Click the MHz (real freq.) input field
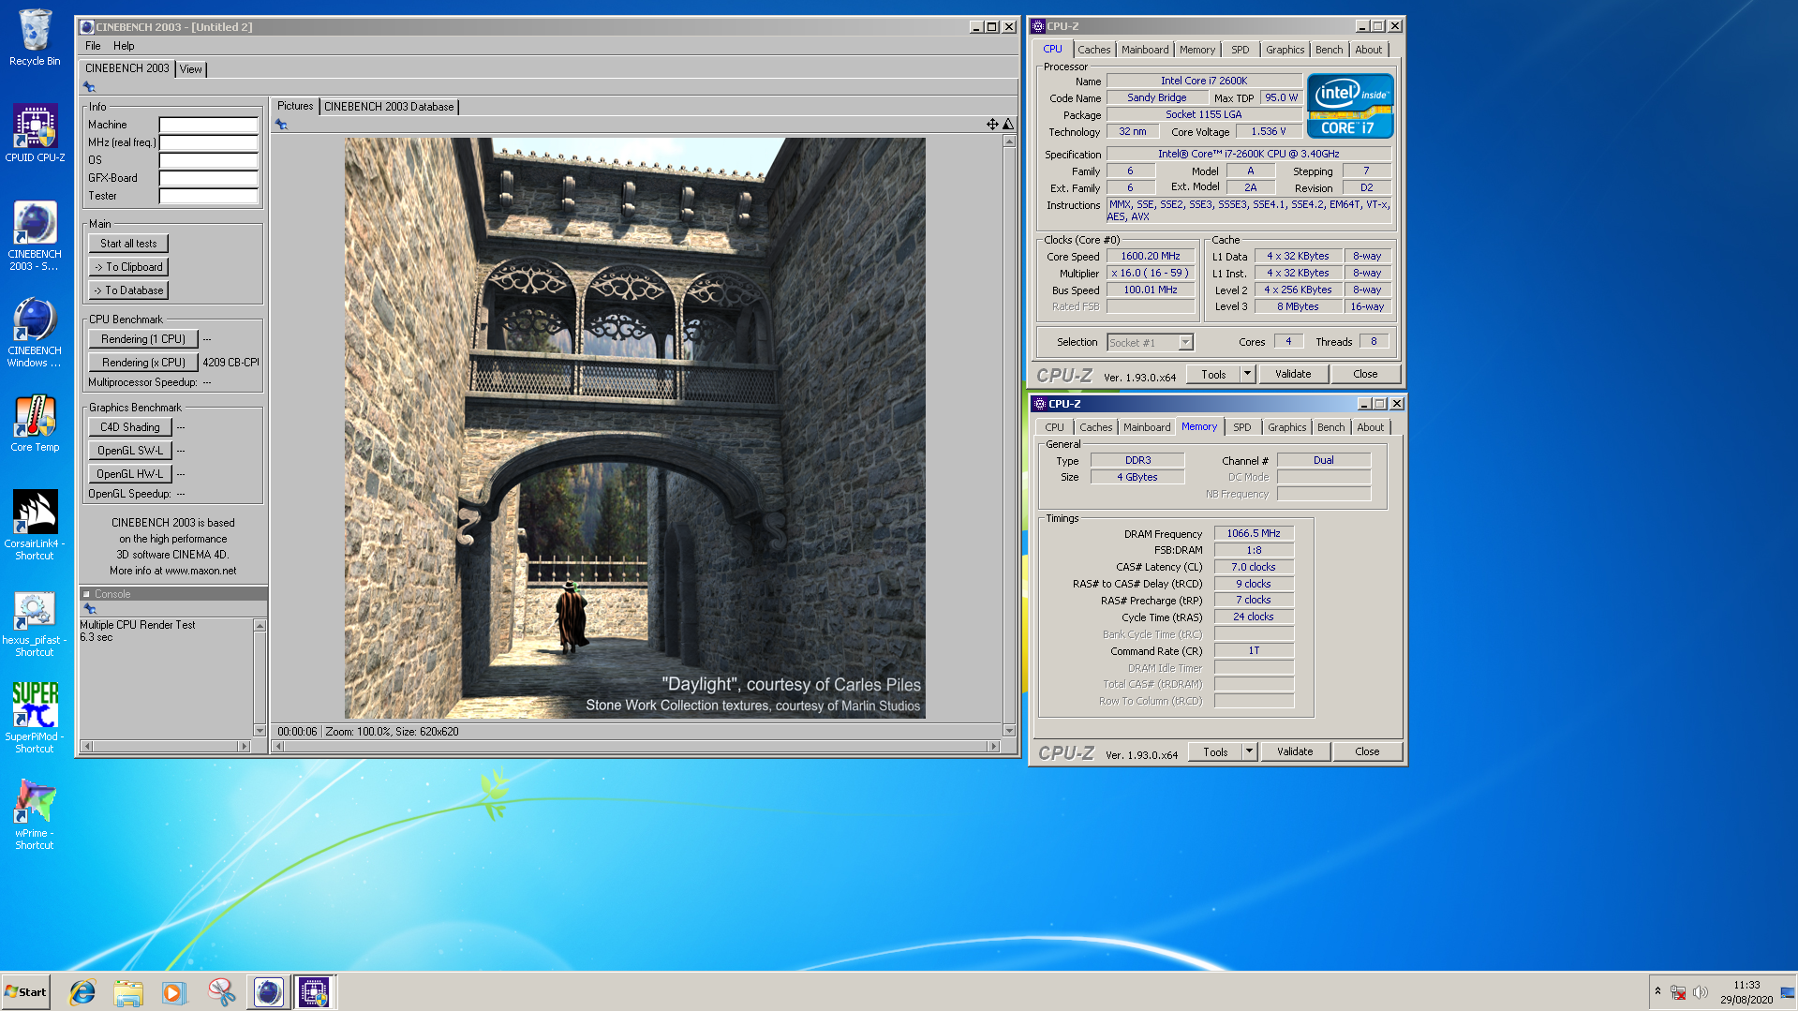This screenshot has width=1798, height=1011. 208,142
